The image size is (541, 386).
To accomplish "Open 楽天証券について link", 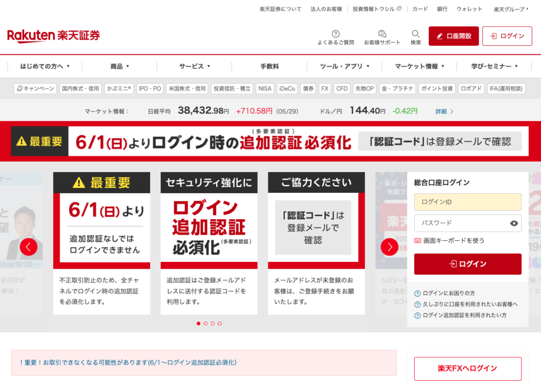I will click(x=280, y=10).
